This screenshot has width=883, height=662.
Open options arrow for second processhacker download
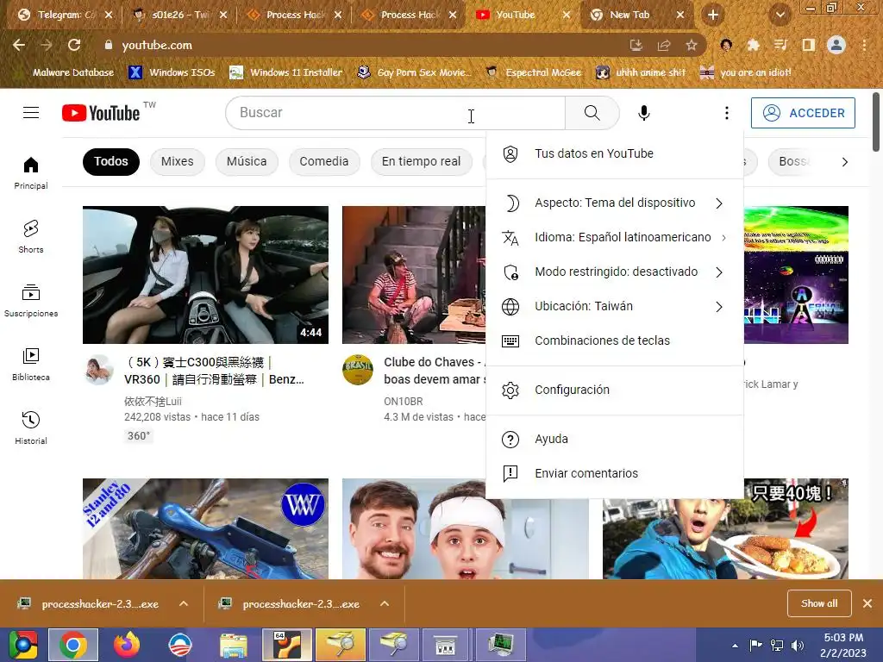tap(385, 603)
